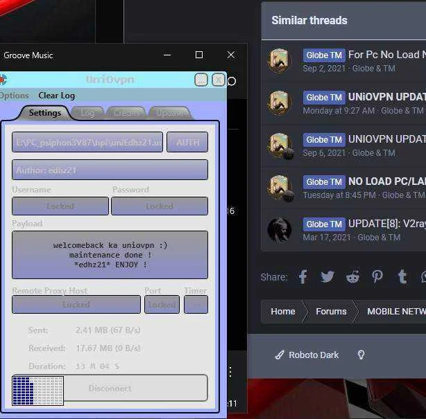Screen dimensions: 426x419
Task: Share thread on Pinterest
Action: tap(377, 276)
